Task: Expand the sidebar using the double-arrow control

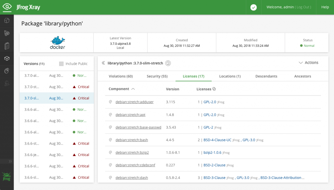Action: pos(10,161)
